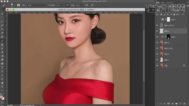This screenshot has width=189, height=106.
Task: Toggle lock transparent pixels icon
Action: [161, 14]
